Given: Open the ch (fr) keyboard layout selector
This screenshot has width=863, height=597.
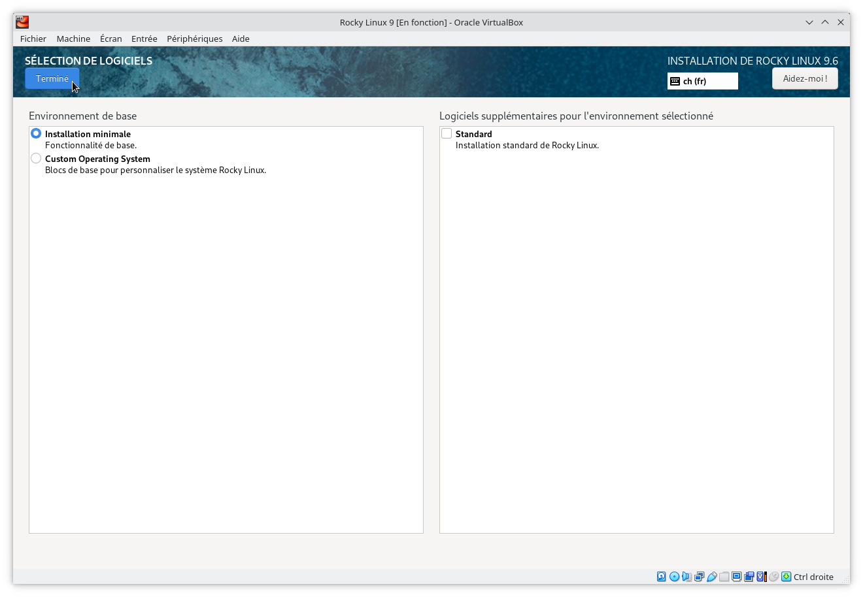Looking at the screenshot, I should [x=702, y=80].
